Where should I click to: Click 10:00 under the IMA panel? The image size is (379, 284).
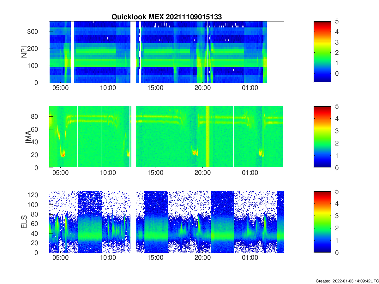click(x=108, y=173)
